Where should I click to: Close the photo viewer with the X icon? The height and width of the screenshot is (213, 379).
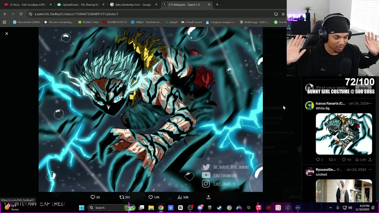(7, 34)
